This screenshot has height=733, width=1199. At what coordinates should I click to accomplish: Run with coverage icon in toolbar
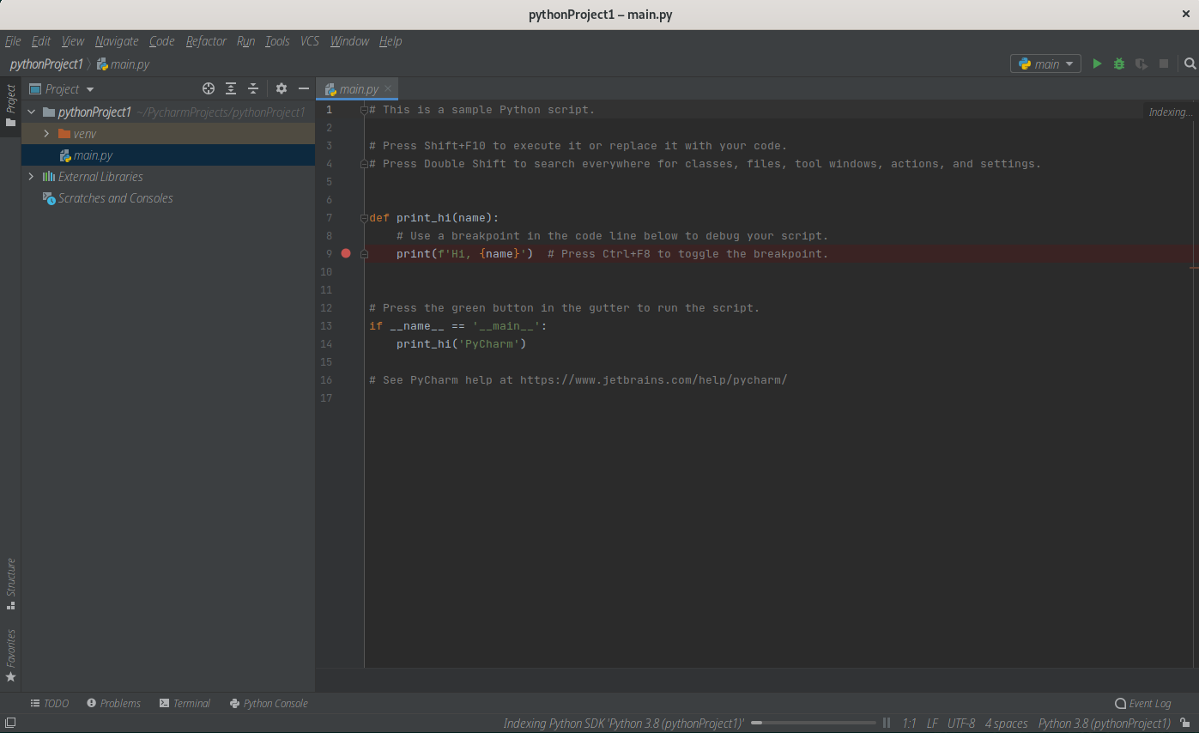pyautogui.click(x=1141, y=64)
